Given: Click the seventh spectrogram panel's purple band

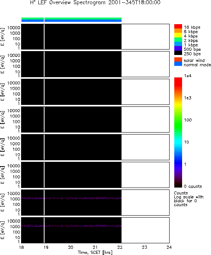Looking at the screenshot, I should [72, 198].
